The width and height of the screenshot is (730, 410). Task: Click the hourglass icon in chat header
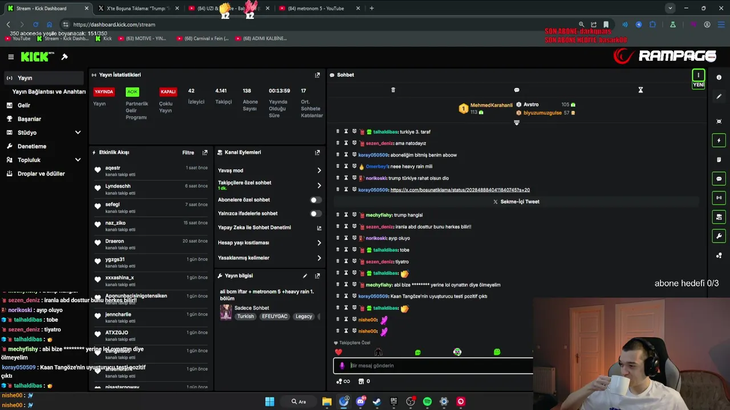coord(640,90)
